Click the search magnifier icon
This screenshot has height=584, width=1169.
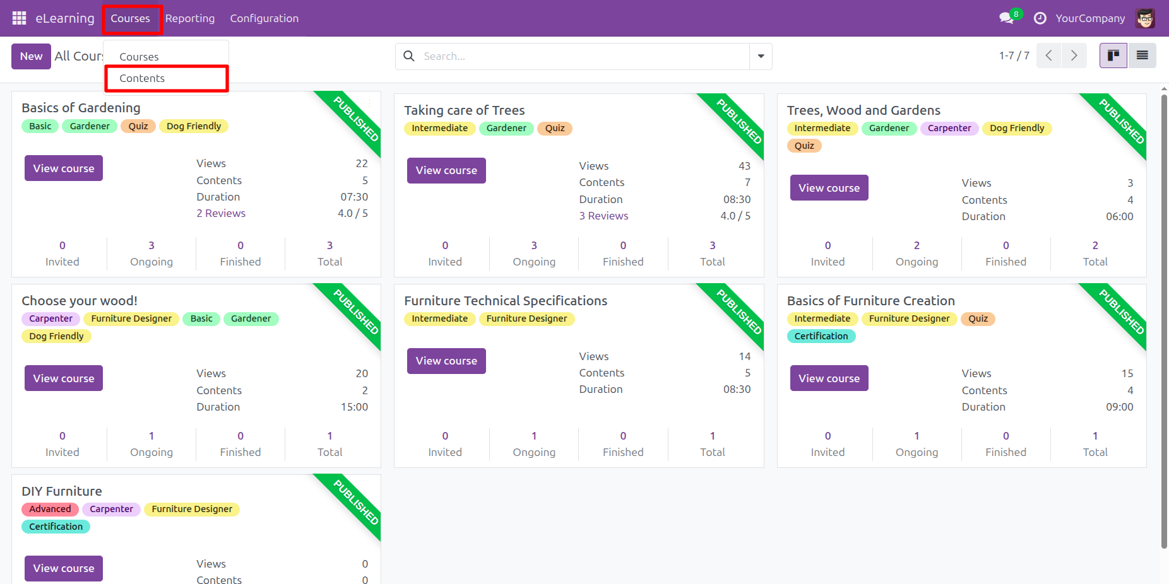[409, 56]
